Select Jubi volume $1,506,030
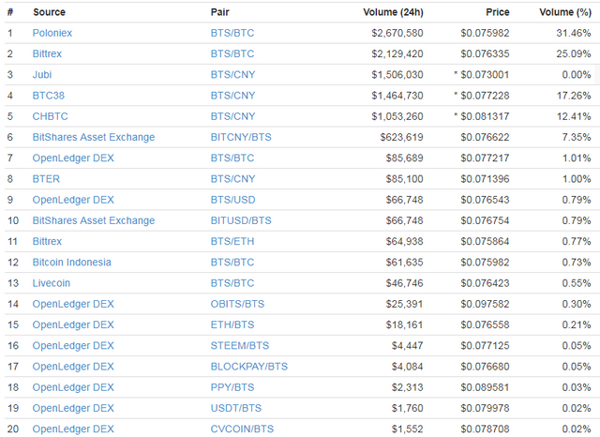 click(397, 75)
